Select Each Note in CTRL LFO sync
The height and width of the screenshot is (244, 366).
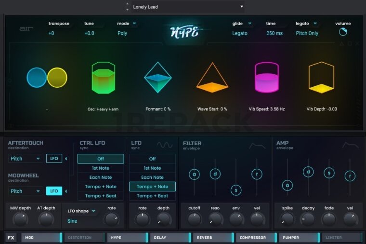click(101, 177)
